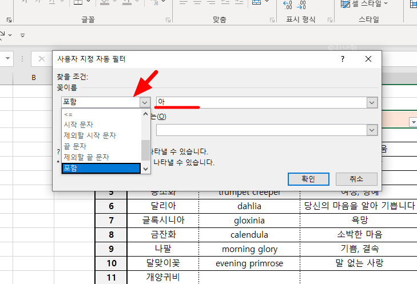417x284 pixels.
Task: Click the increase decimal icon
Action: pos(288,5)
